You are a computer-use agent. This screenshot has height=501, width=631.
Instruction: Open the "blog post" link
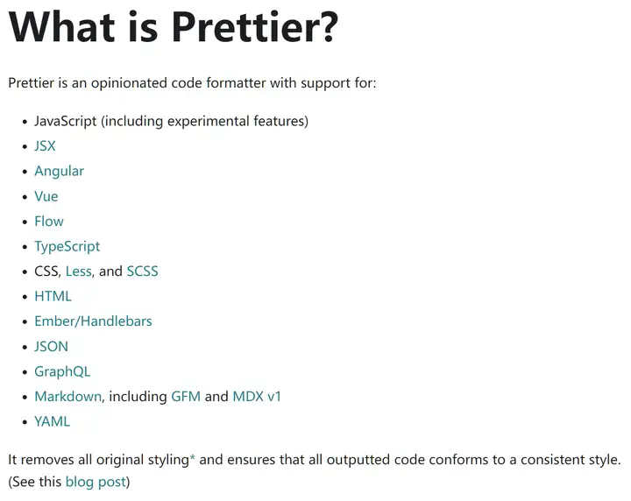click(96, 482)
